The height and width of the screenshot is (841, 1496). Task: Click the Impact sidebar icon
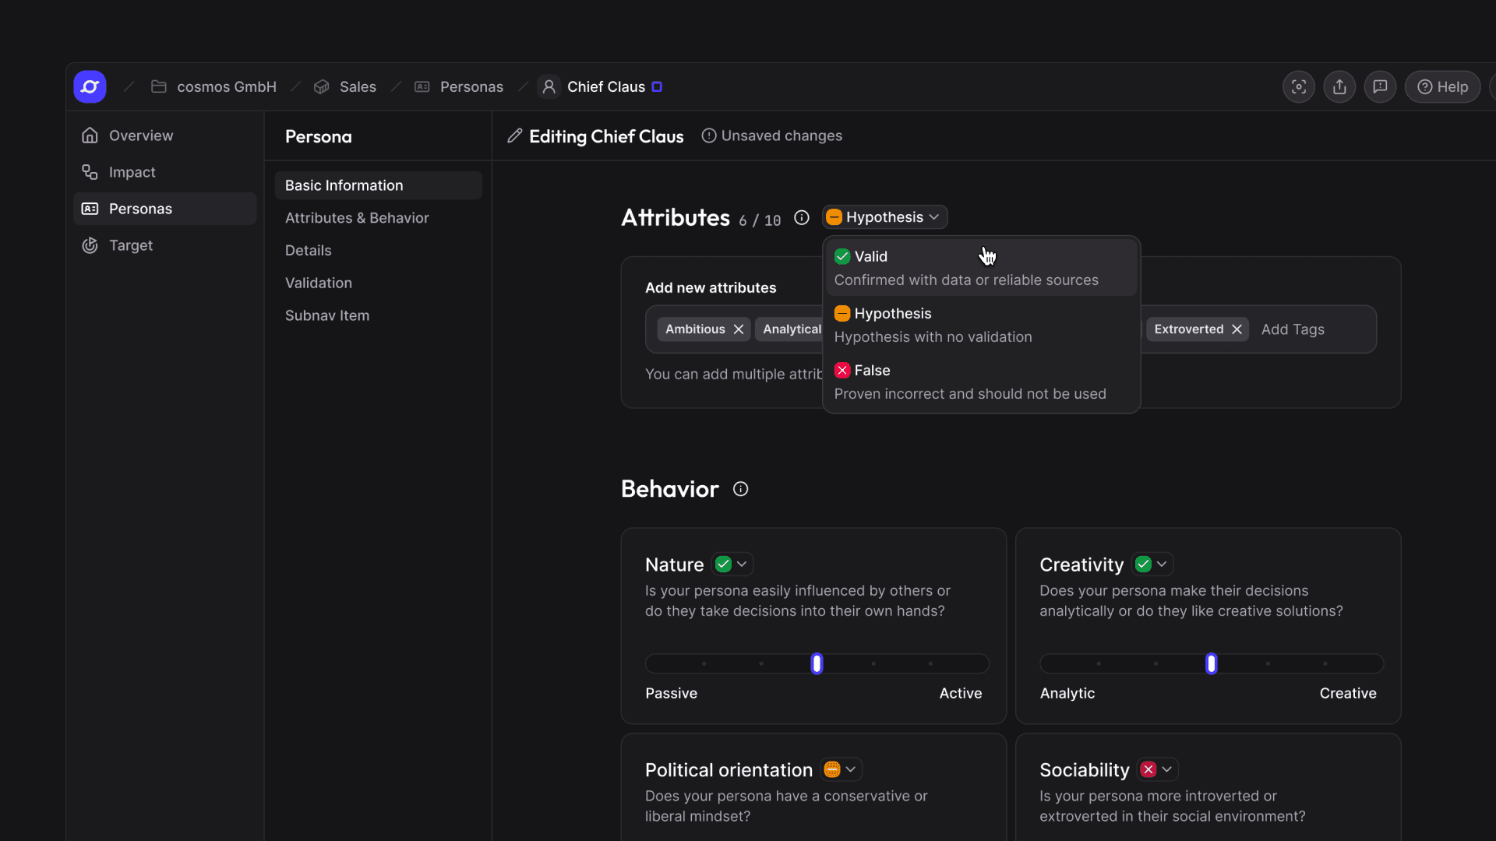90,172
